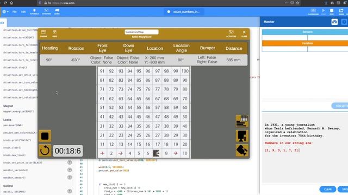Viewport: 348px width, 195px height.
Task: Click the 00:18:6 timer display
Action: 68,151
